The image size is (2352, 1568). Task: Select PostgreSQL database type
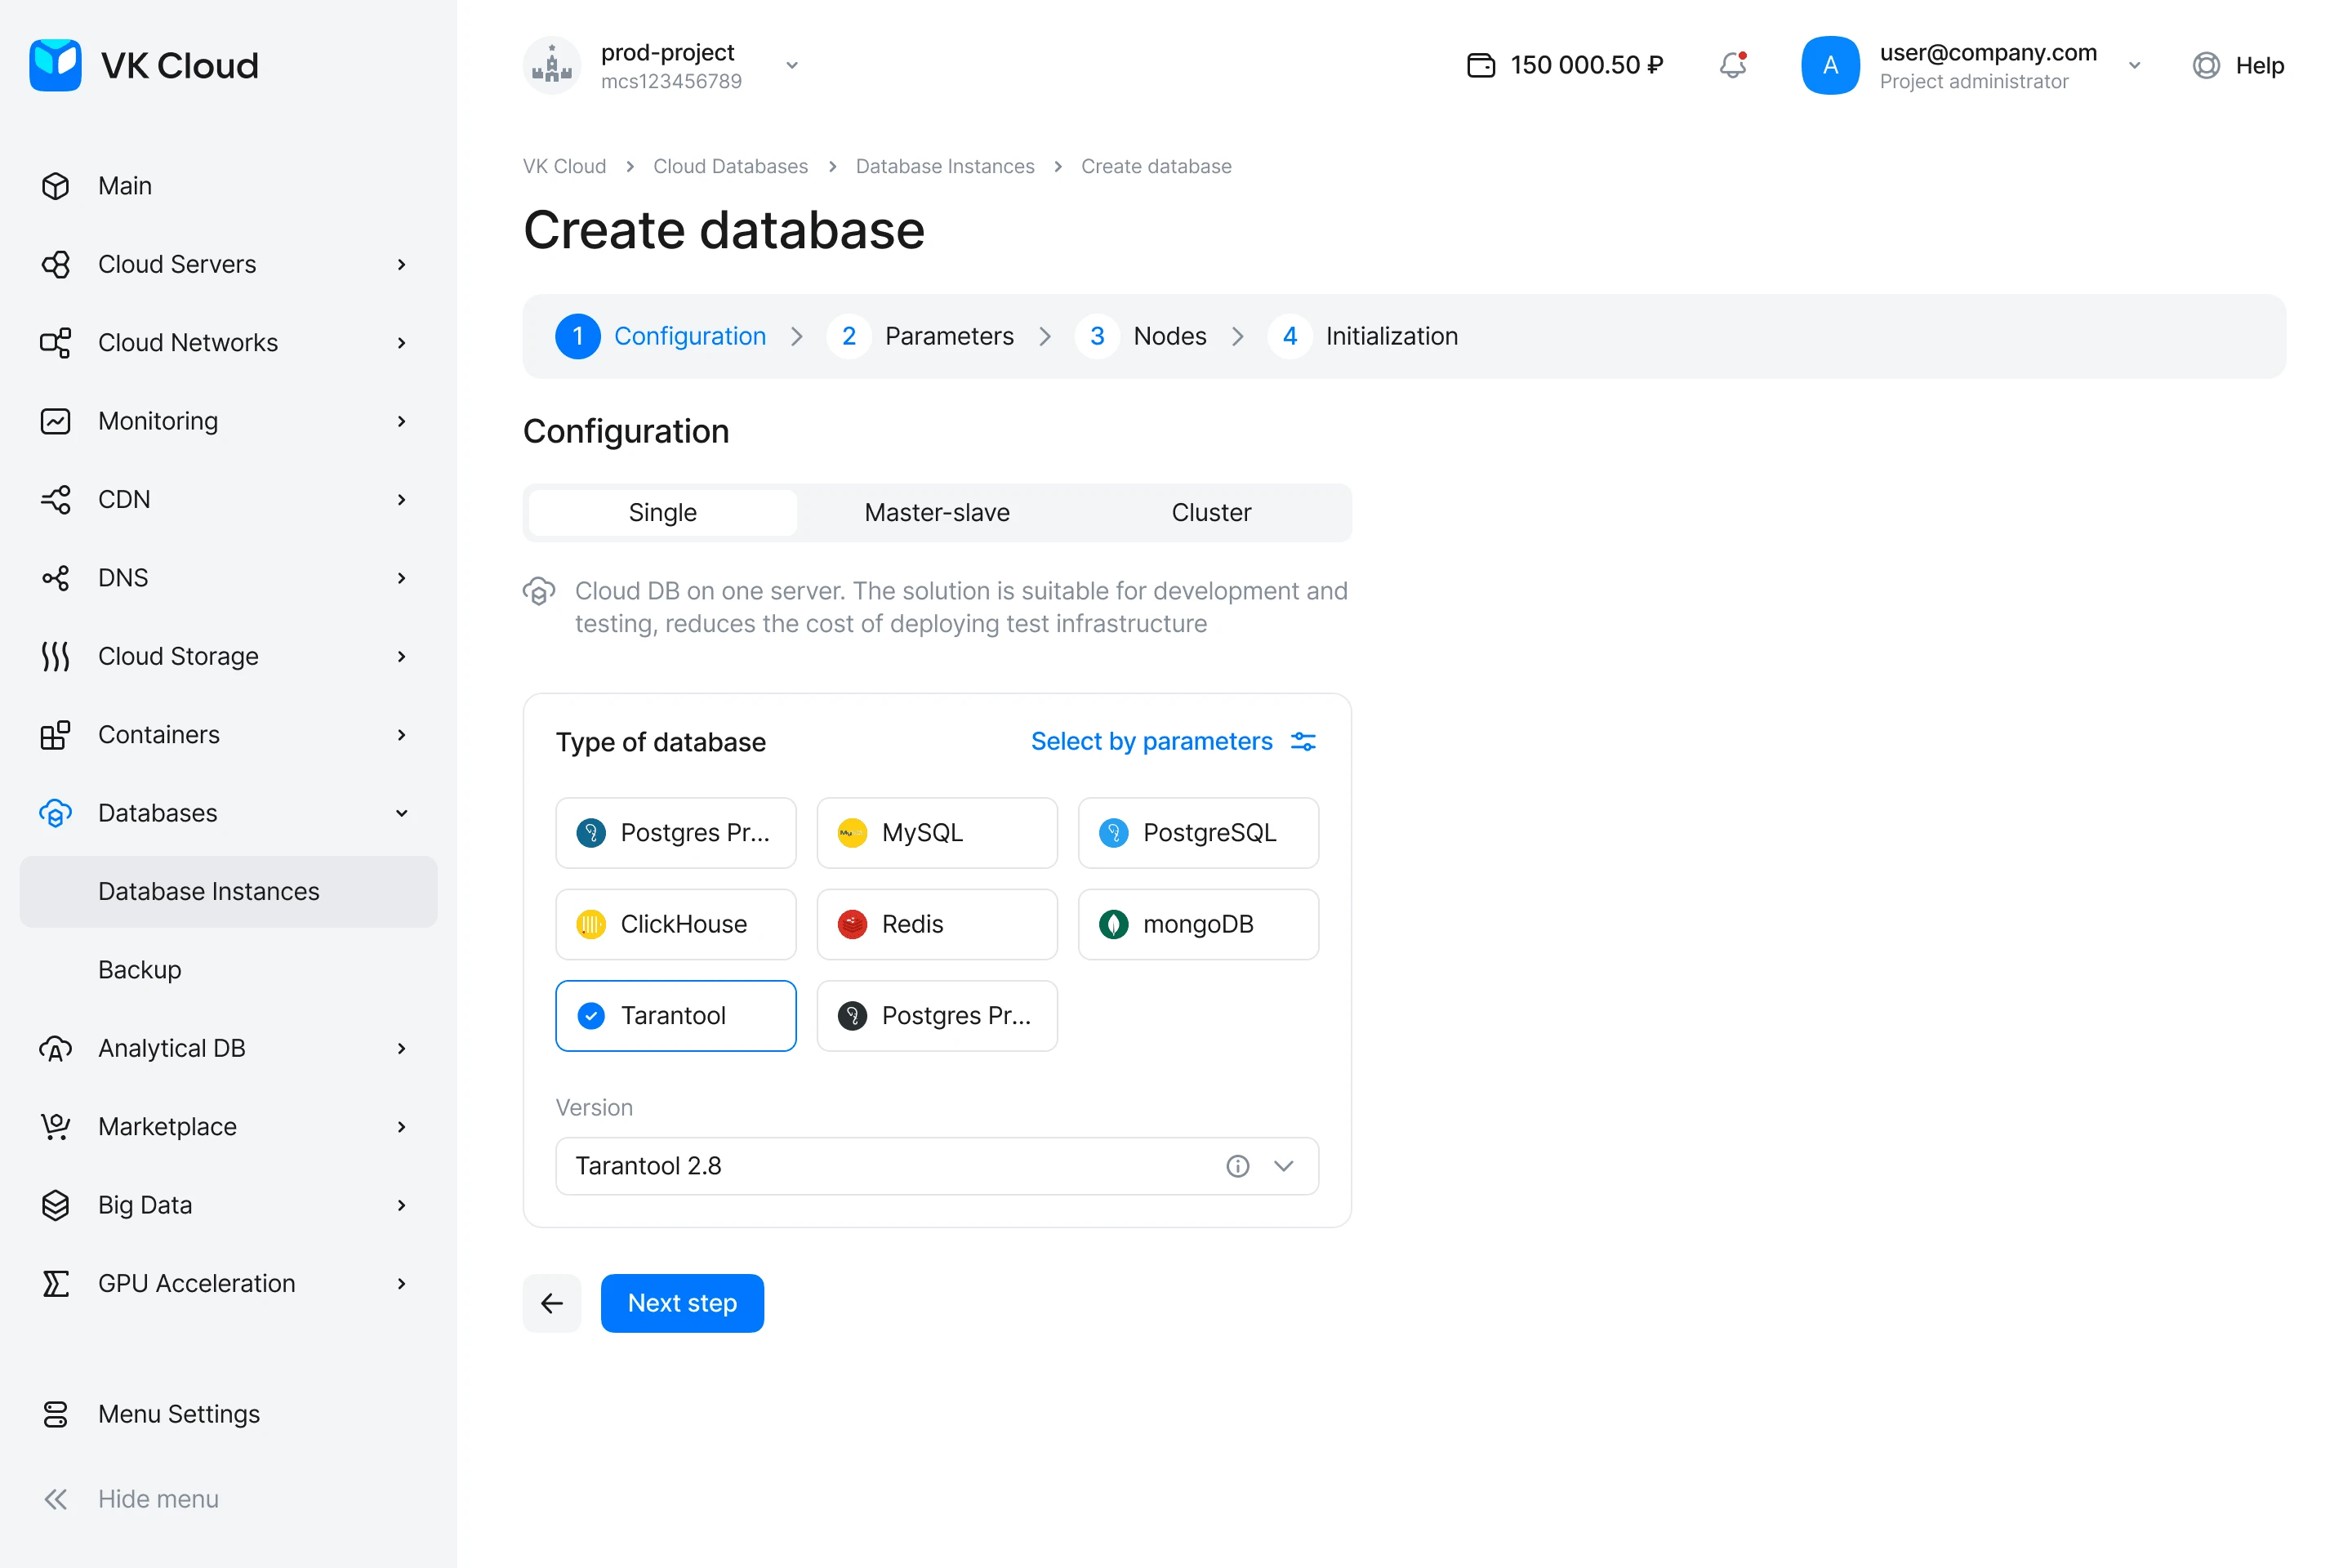coord(1198,833)
